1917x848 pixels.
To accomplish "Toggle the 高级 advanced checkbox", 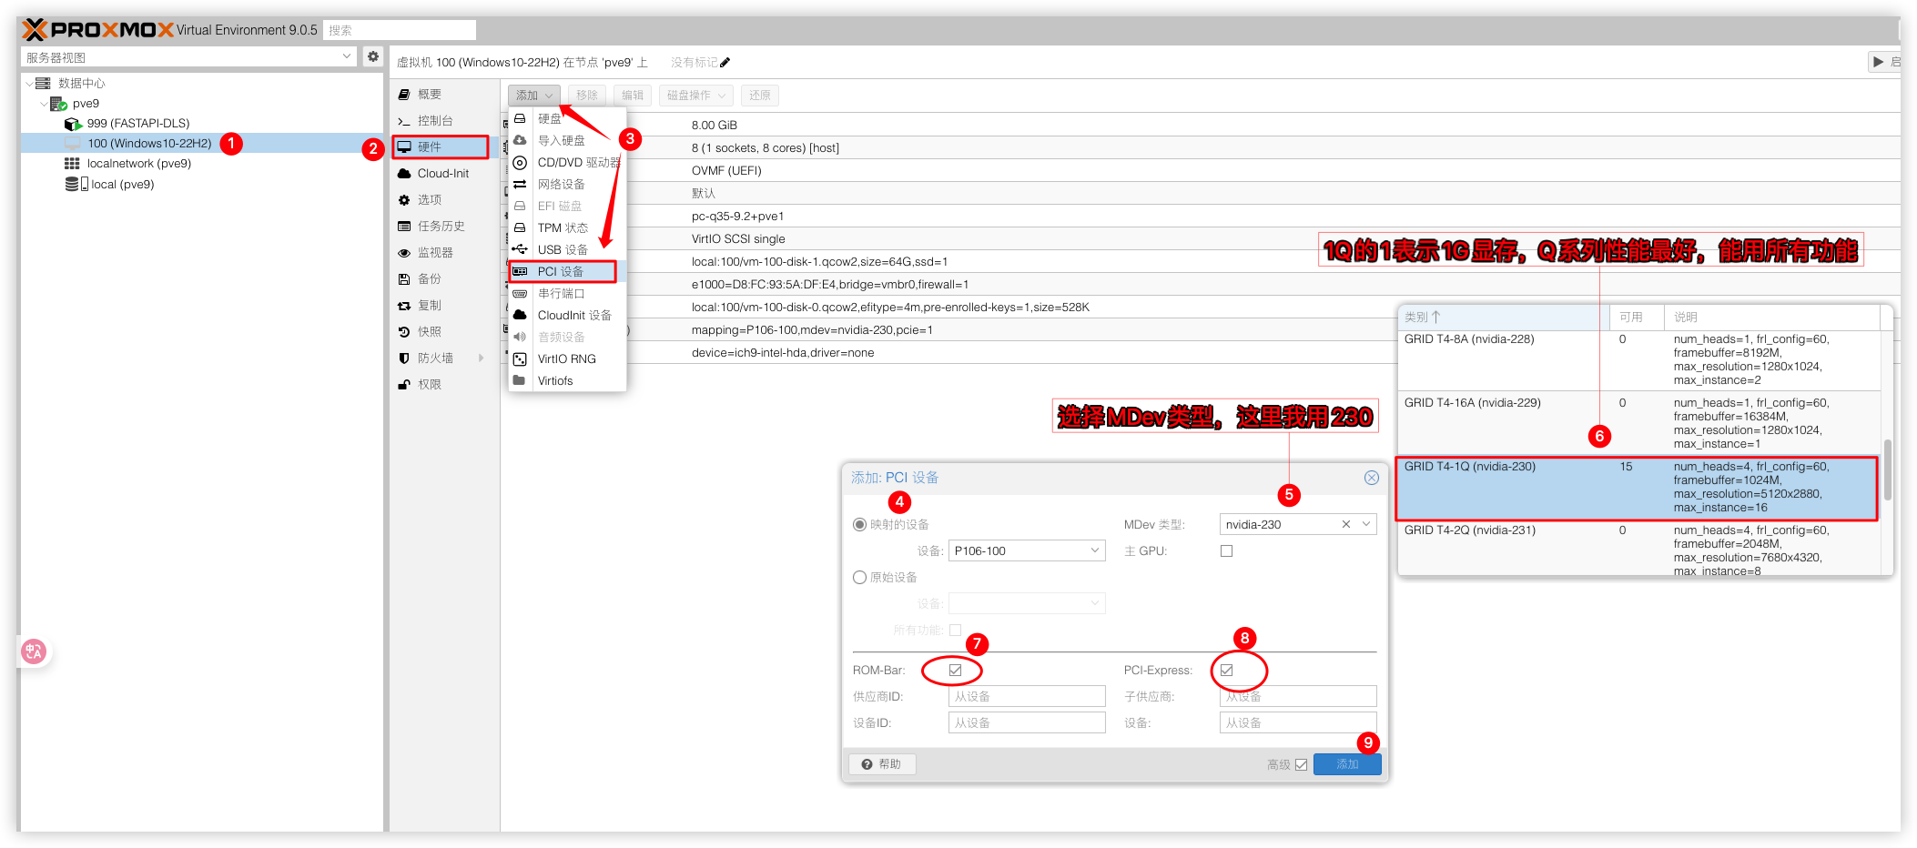I will point(1302,764).
